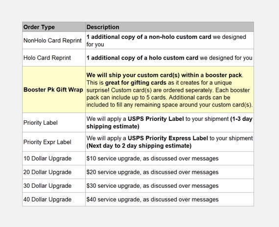Click the Description column header

pyautogui.click(x=169, y=27)
